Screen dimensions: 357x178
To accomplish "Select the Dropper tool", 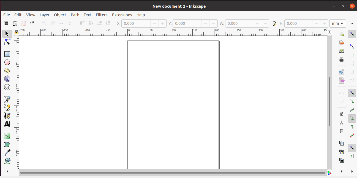I will pos(7,152).
